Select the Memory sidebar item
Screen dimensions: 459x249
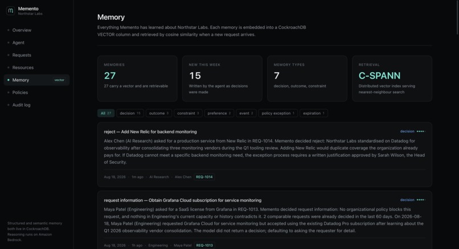click(x=36, y=80)
